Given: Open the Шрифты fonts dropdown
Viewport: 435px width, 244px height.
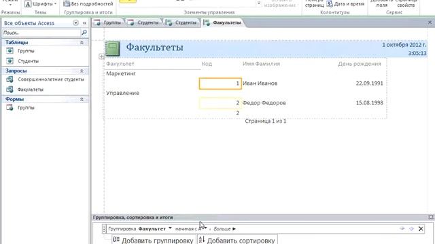Looking at the screenshot, I should point(41,4).
